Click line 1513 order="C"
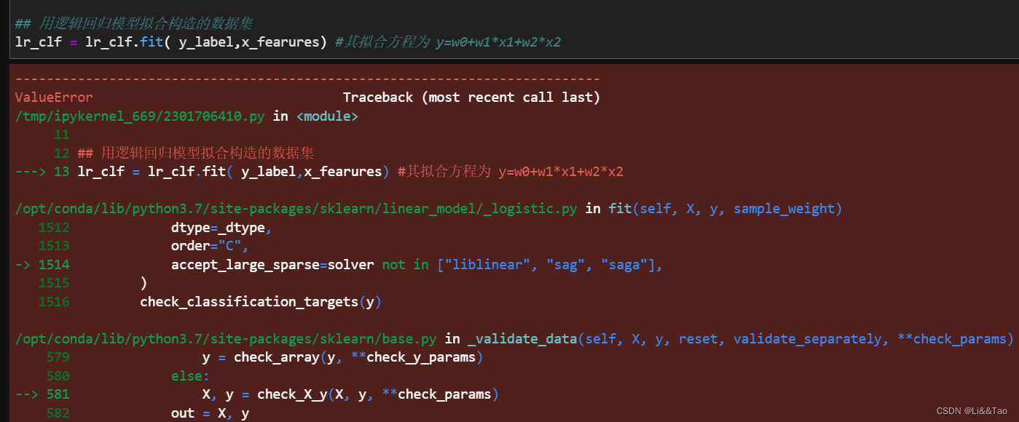 pyautogui.click(x=210, y=246)
